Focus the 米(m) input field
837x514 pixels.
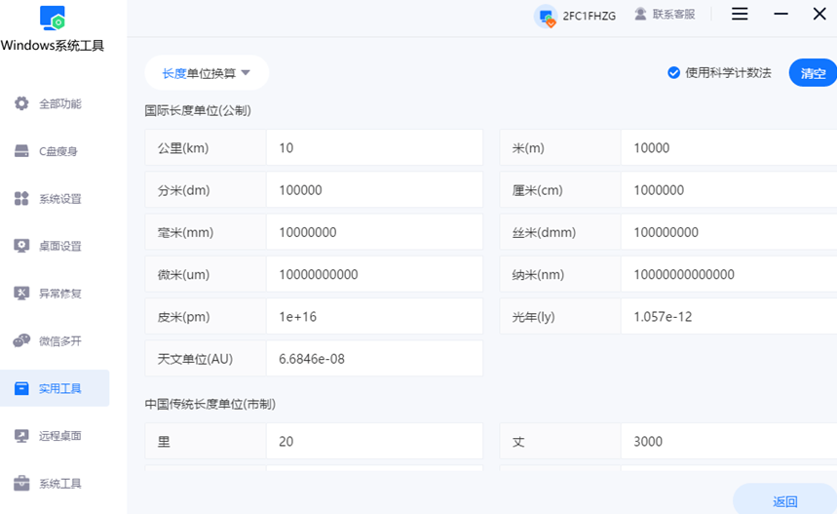[x=729, y=147]
